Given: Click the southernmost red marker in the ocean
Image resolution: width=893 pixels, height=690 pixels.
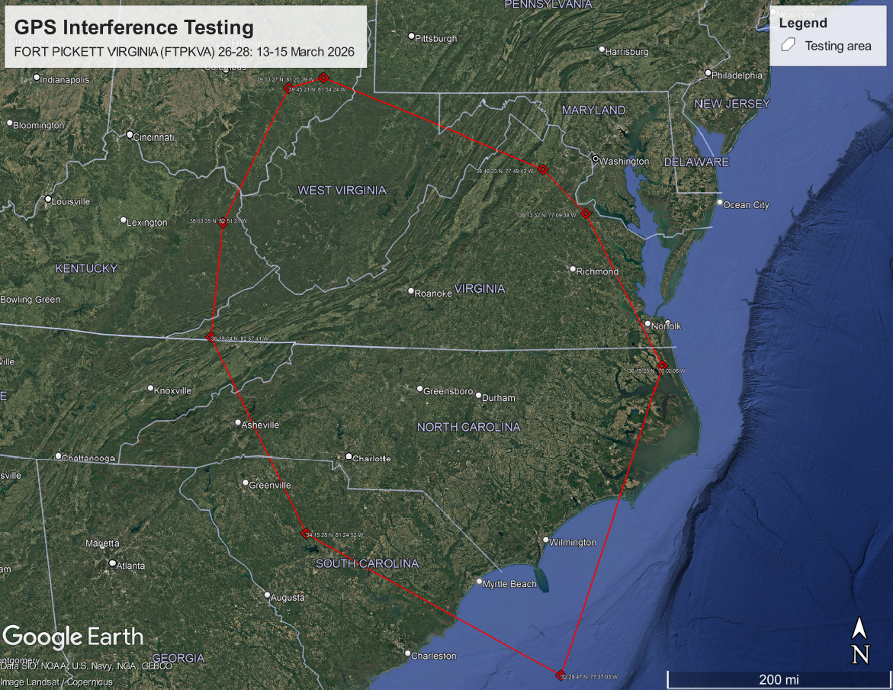Looking at the screenshot, I should pos(562,673).
